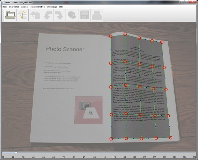Click the zoom slider thumb handle
Screen dimensions: 198x160
[x=16, y=153]
